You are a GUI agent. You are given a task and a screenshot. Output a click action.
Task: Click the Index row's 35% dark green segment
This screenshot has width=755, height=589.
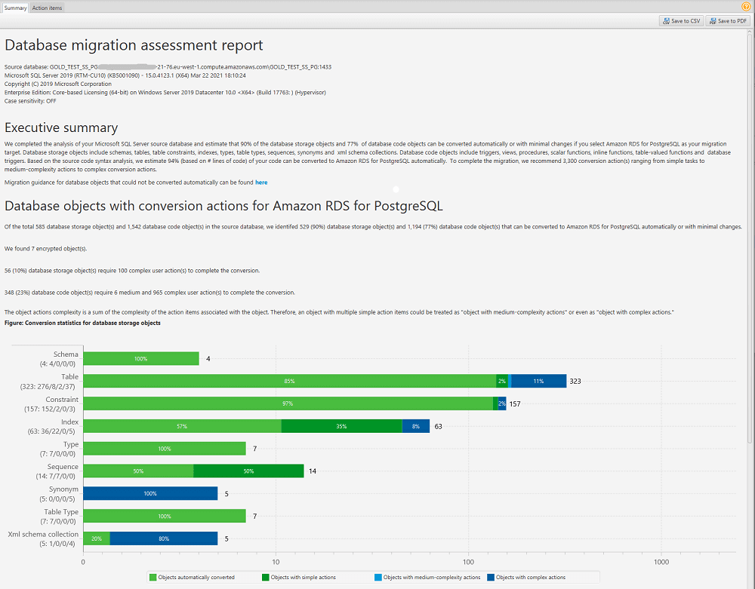pos(340,426)
